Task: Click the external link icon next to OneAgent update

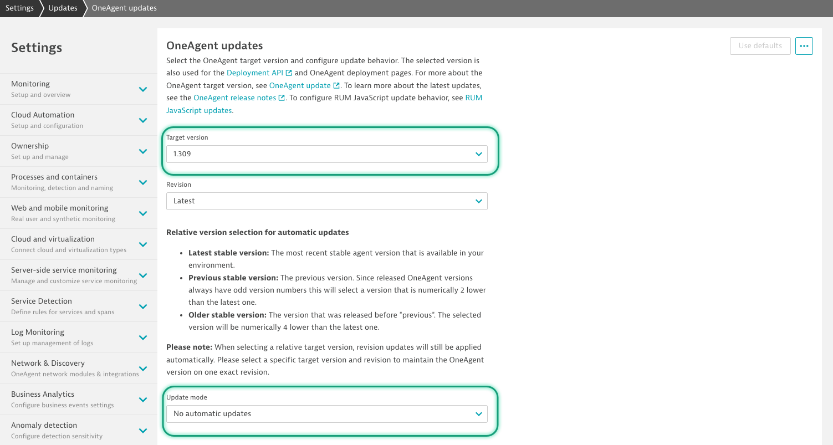Action: pyautogui.click(x=336, y=85)
